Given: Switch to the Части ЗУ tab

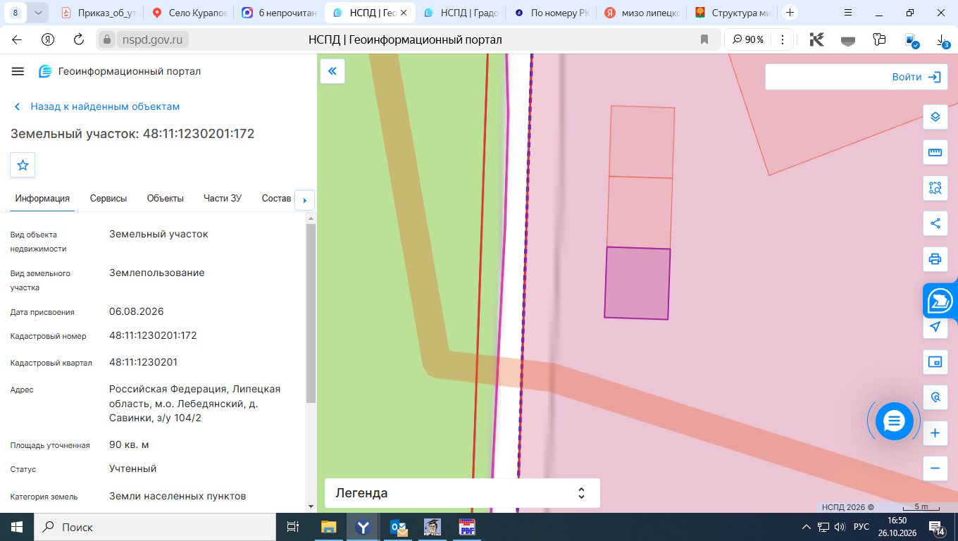Looking at the screenshot, I should coord(223,199).
